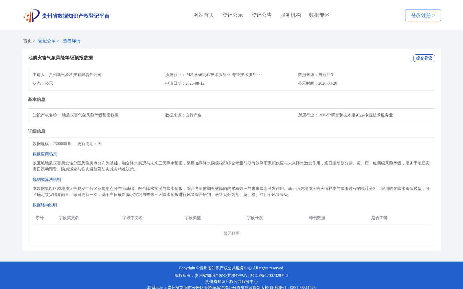Click 提交异议 button
Viewport: 463px width, 289px height.
(424, 58)
